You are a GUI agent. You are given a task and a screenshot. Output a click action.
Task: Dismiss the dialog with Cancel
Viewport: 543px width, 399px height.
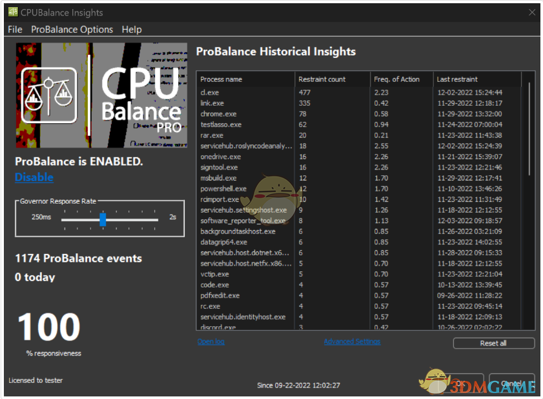511,382
